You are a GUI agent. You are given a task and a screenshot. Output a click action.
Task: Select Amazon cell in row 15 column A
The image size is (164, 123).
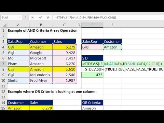pos(18,108)
